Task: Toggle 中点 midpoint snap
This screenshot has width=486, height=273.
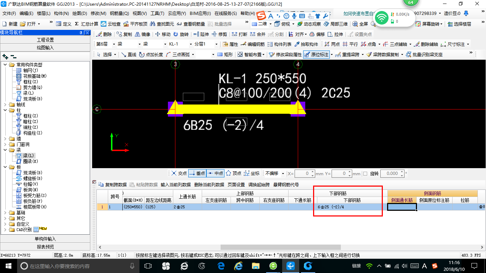Action: [215, 173]
